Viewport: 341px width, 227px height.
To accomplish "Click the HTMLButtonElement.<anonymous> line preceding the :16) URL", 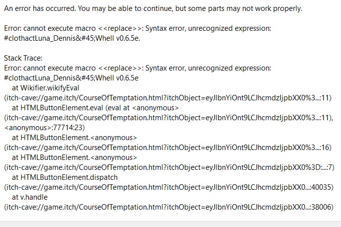I will coord(74,138).
